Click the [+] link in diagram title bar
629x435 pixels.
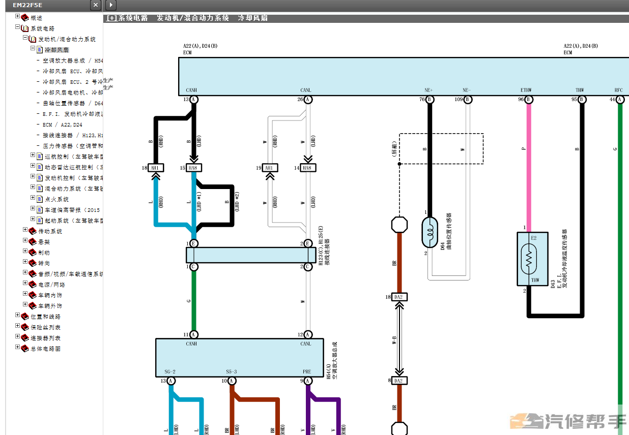tap(111, 18)
